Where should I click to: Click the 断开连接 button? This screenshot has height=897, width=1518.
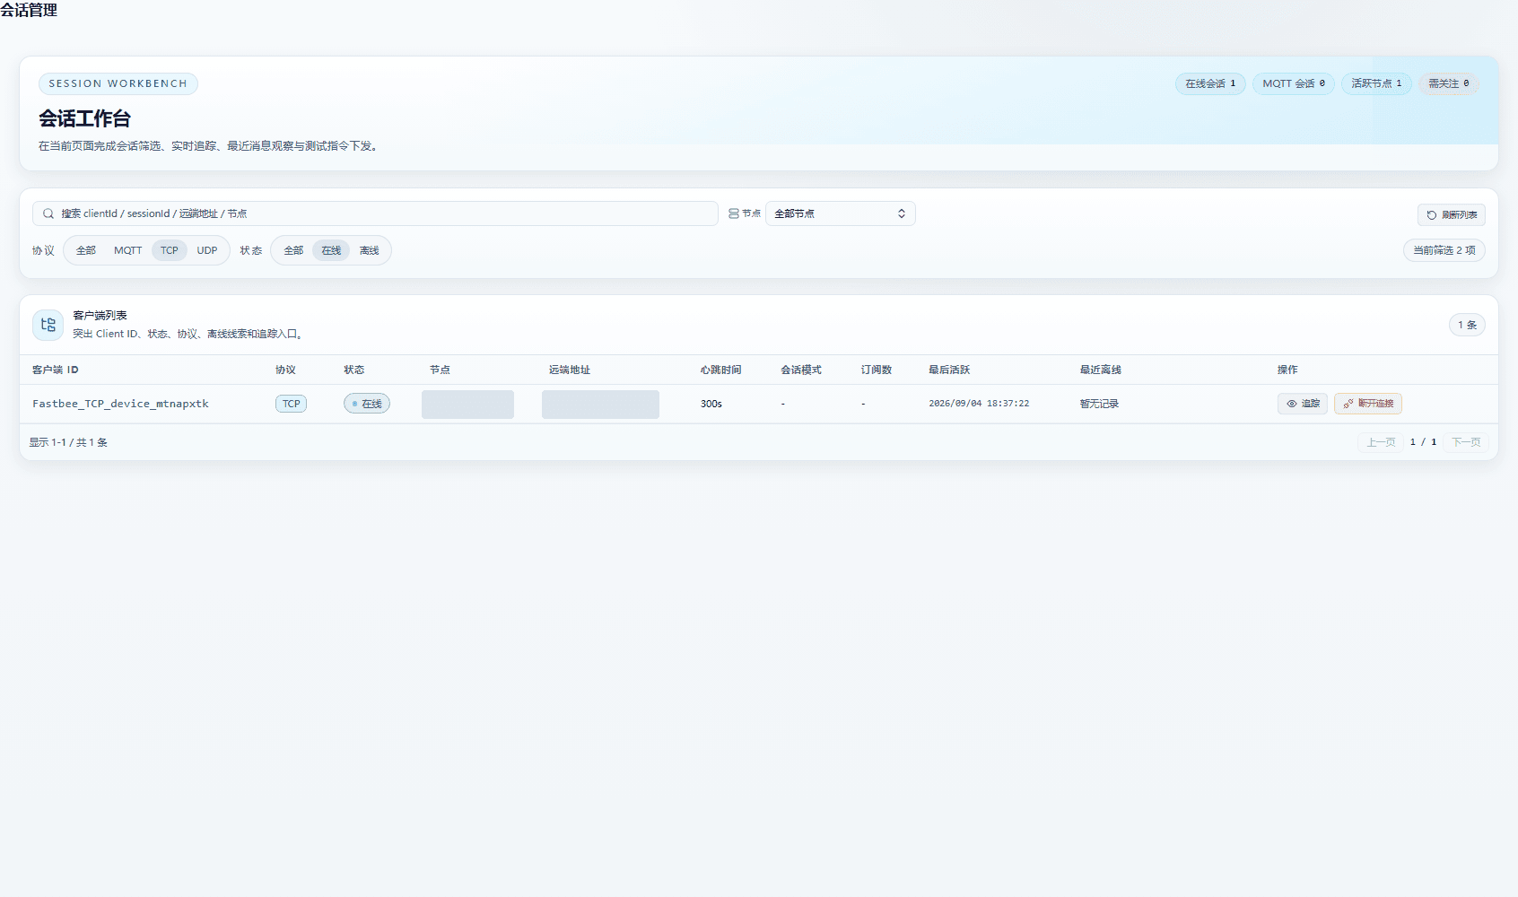(x=1368, y=404)
